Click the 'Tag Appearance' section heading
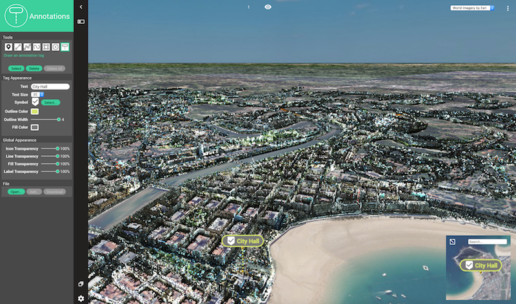 click(x=17, y=78)
